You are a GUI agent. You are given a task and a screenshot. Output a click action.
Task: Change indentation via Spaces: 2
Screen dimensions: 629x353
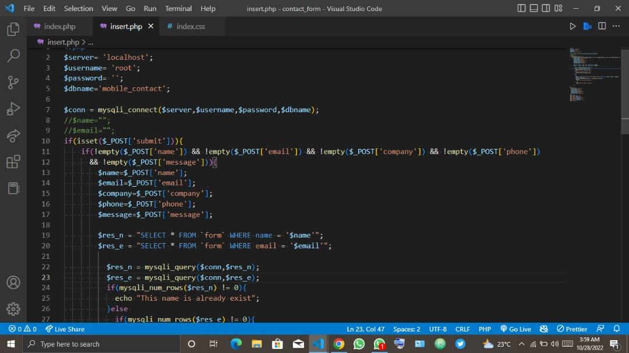click(407, 329)
